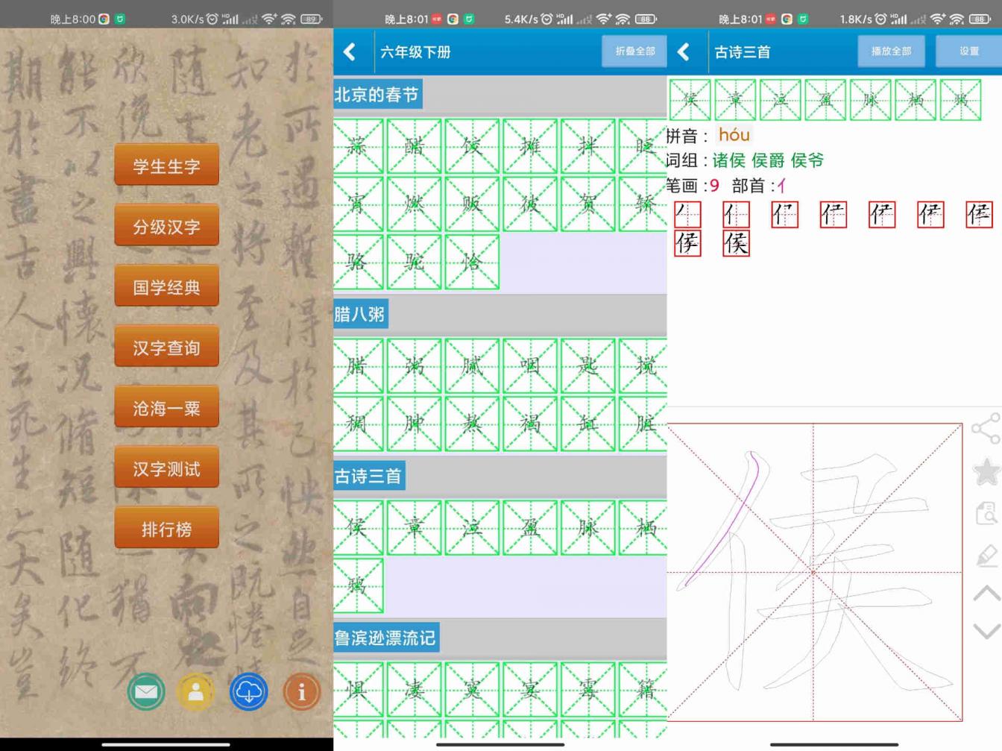
Task: Open the 设置 settings button
Action: pyautogui.click(x=968, y=51)
